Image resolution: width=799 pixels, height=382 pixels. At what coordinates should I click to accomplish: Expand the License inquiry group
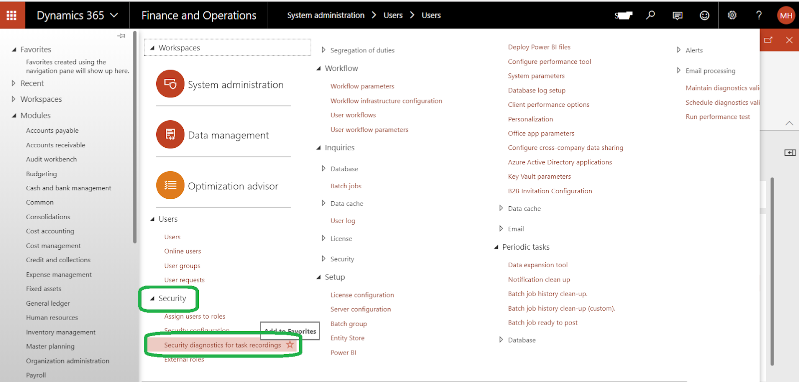pyautogui.click(x=324, y=239)
